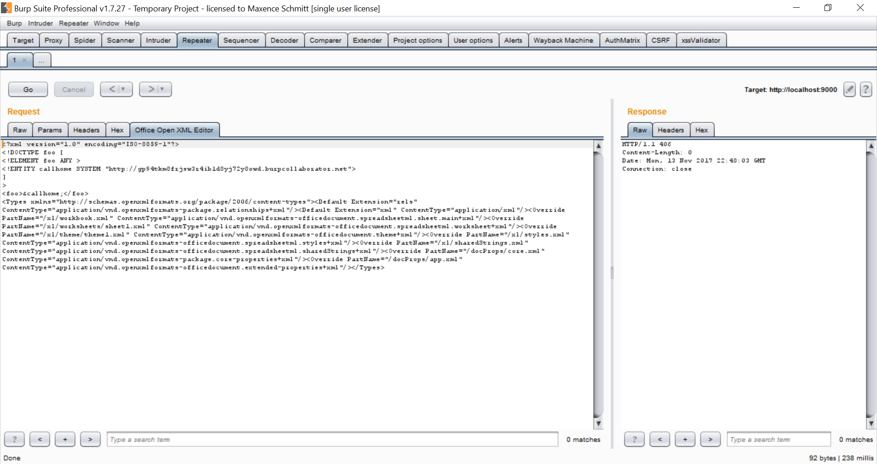
Task: Jump to next match in request search
Action: pos(90,439)
